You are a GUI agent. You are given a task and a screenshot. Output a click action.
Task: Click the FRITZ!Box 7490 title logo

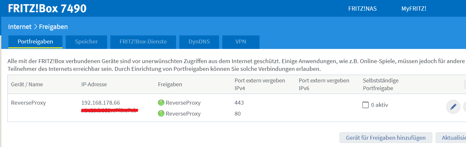click(47, 8)
